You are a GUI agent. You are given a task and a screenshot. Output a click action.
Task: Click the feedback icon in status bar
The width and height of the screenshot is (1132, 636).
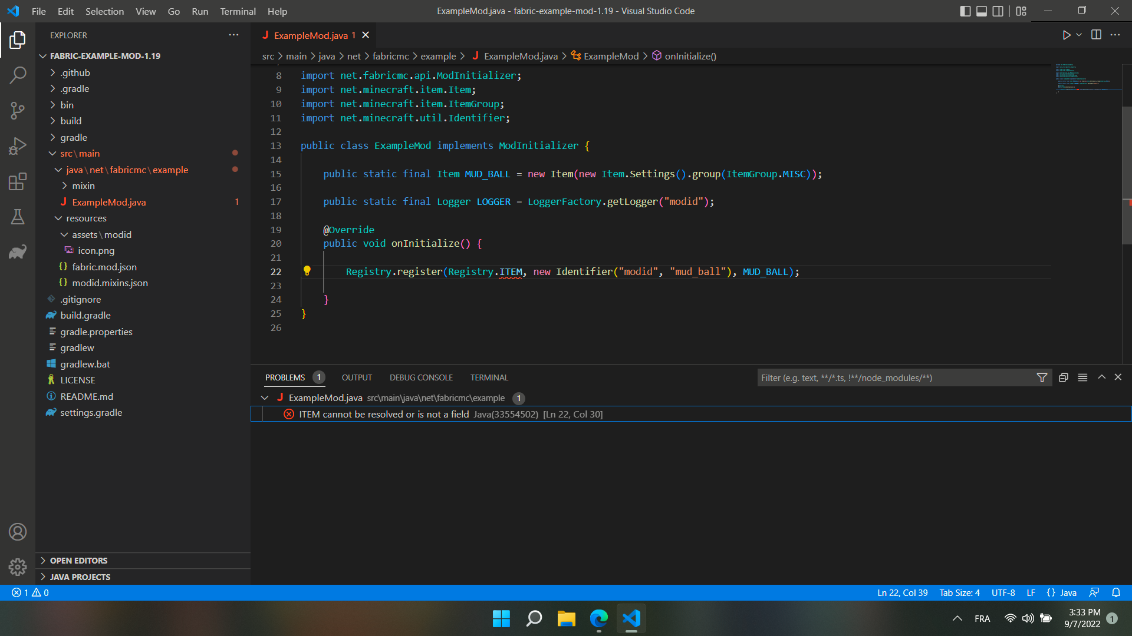pos(1094,592)
